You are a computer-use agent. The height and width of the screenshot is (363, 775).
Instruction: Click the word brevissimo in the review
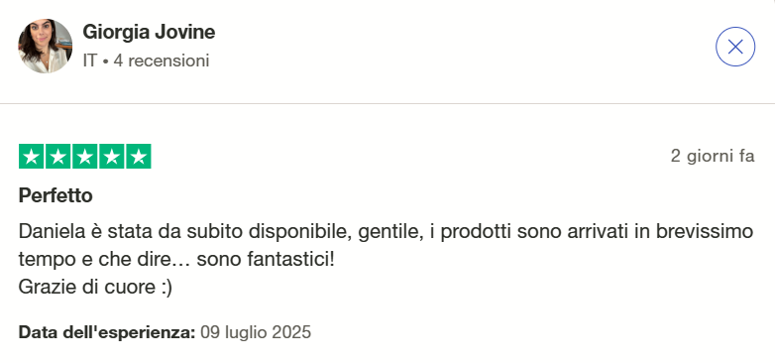point(711,231)
